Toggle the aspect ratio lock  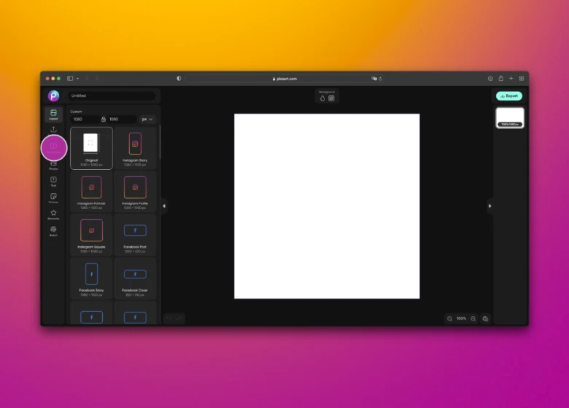point(104,119)
